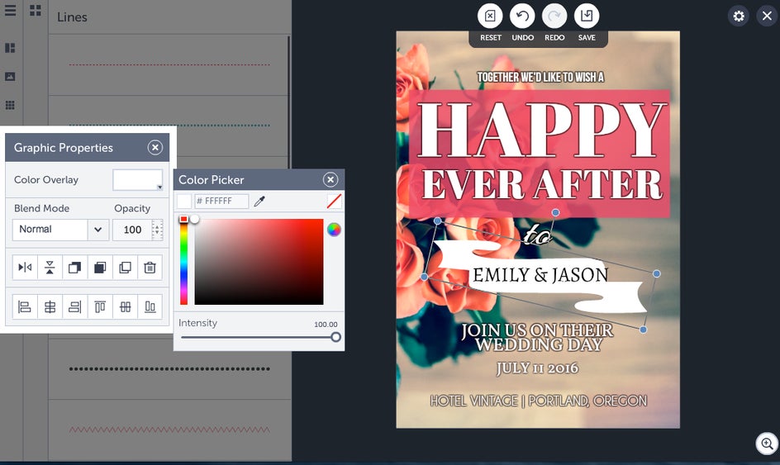Toggle the transparent no-color swatch
Image resolution: width=780 pixels, height=465 pixels.
point(334,202)
